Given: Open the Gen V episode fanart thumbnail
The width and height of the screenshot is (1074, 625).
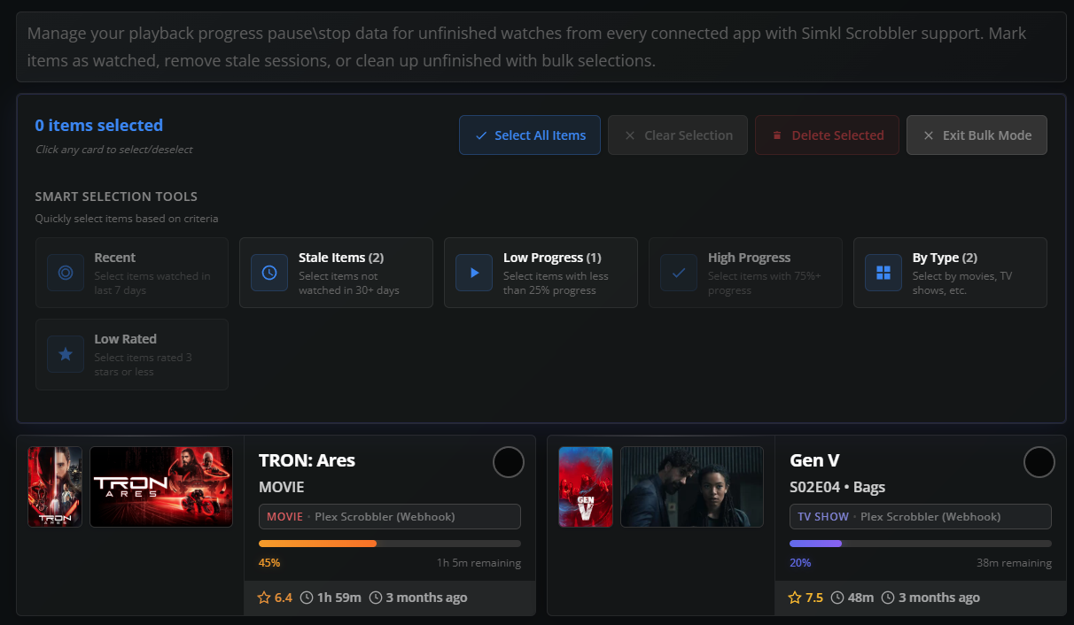Looking at the screenshot, I should tap(692, 487).
